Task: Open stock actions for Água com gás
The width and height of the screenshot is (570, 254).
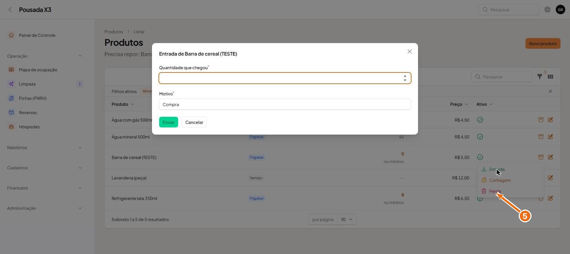Action: (541, 120)
